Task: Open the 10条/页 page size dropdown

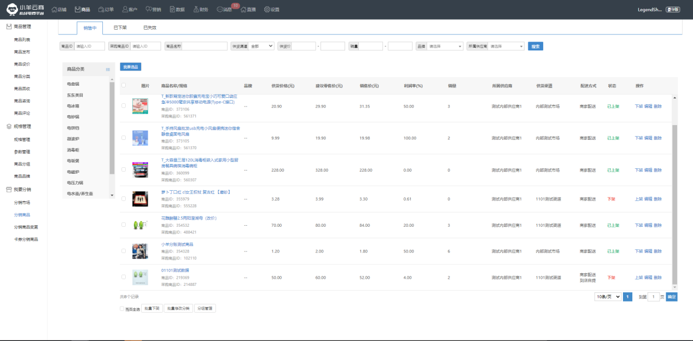Action: pyautogui.click(x=609, y=297)
